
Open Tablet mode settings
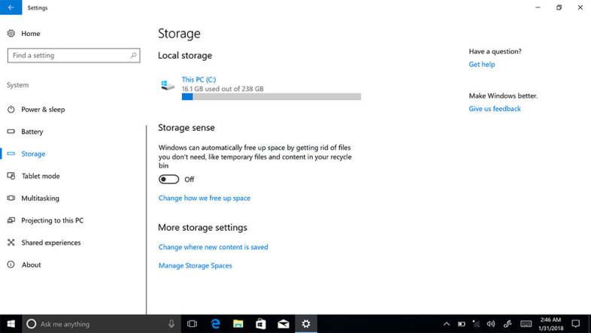point(41,176)
